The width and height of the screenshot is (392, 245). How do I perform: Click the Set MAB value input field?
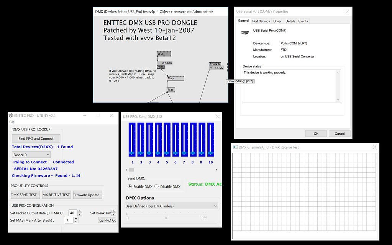click(x=69, y=220)
